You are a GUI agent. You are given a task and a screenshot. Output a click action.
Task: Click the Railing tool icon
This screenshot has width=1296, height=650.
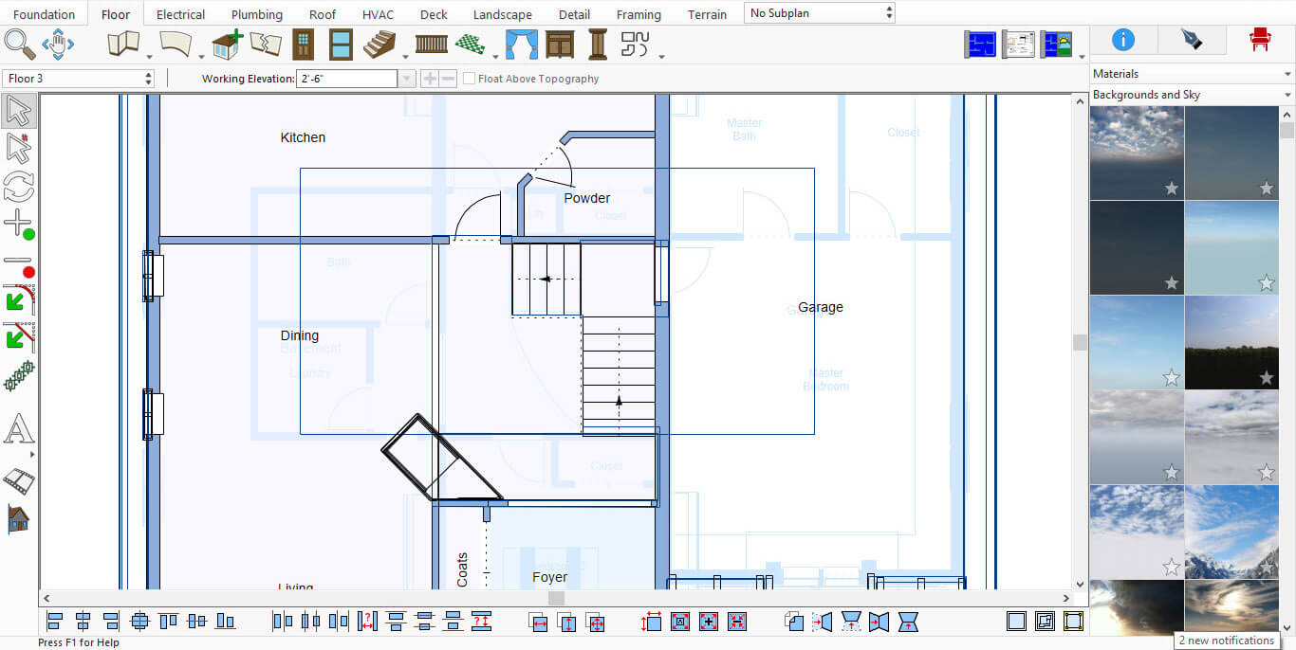coord(432,45)
